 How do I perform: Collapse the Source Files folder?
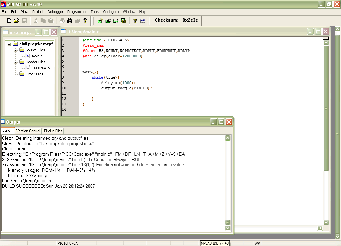15,50
